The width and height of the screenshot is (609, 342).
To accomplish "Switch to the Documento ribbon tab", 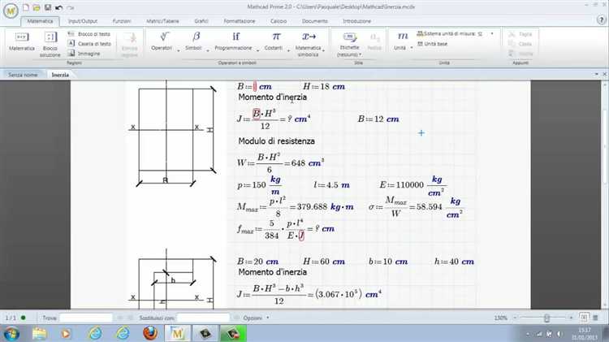I will tap(314, 21).
